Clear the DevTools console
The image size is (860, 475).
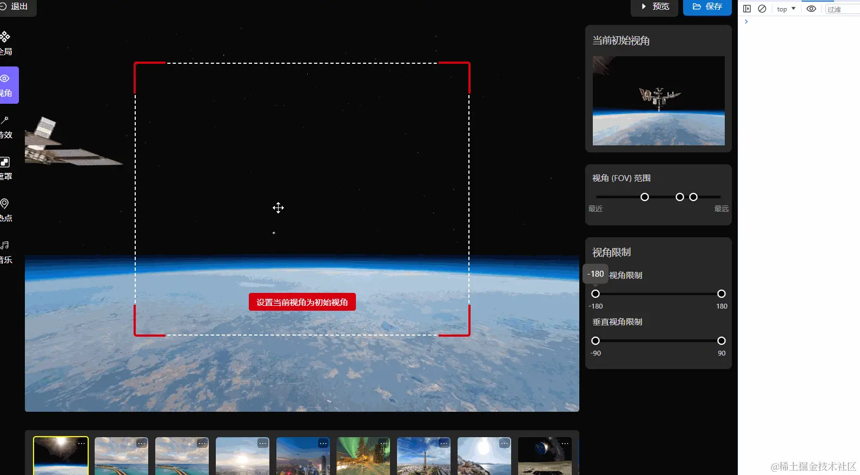tap(762, 9)
